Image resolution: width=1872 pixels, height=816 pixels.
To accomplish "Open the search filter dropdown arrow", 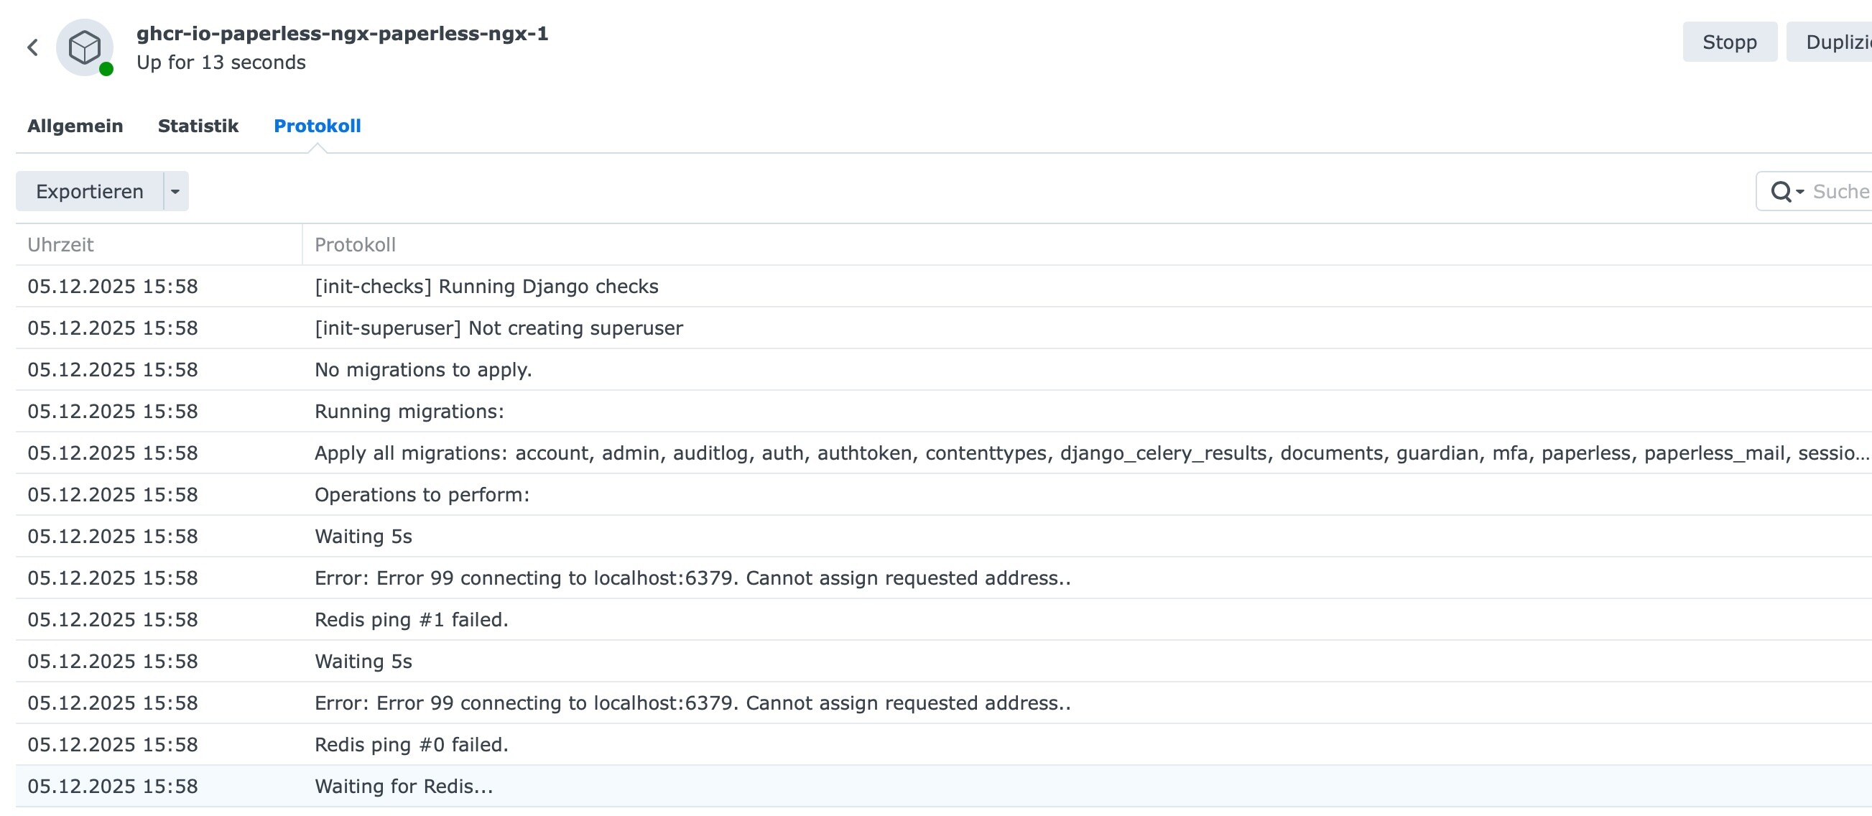I will coord(1800,192).
